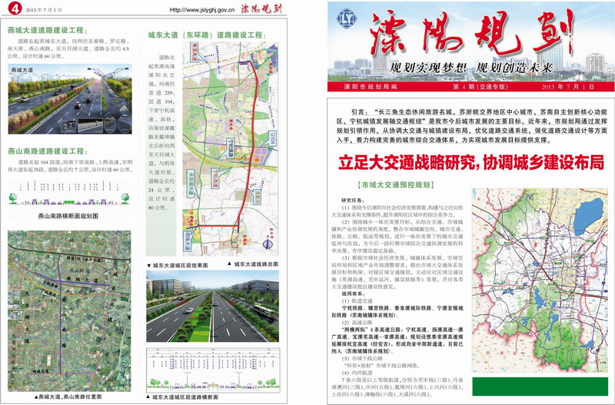Click the 燕城大道 label on the rendering
The width and height of the screenshot is (615, 405).
(x=22, y=70)
